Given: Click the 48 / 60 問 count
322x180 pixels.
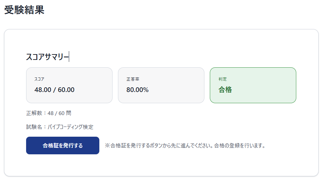Looking at the screenshot, I should (60, 113).
